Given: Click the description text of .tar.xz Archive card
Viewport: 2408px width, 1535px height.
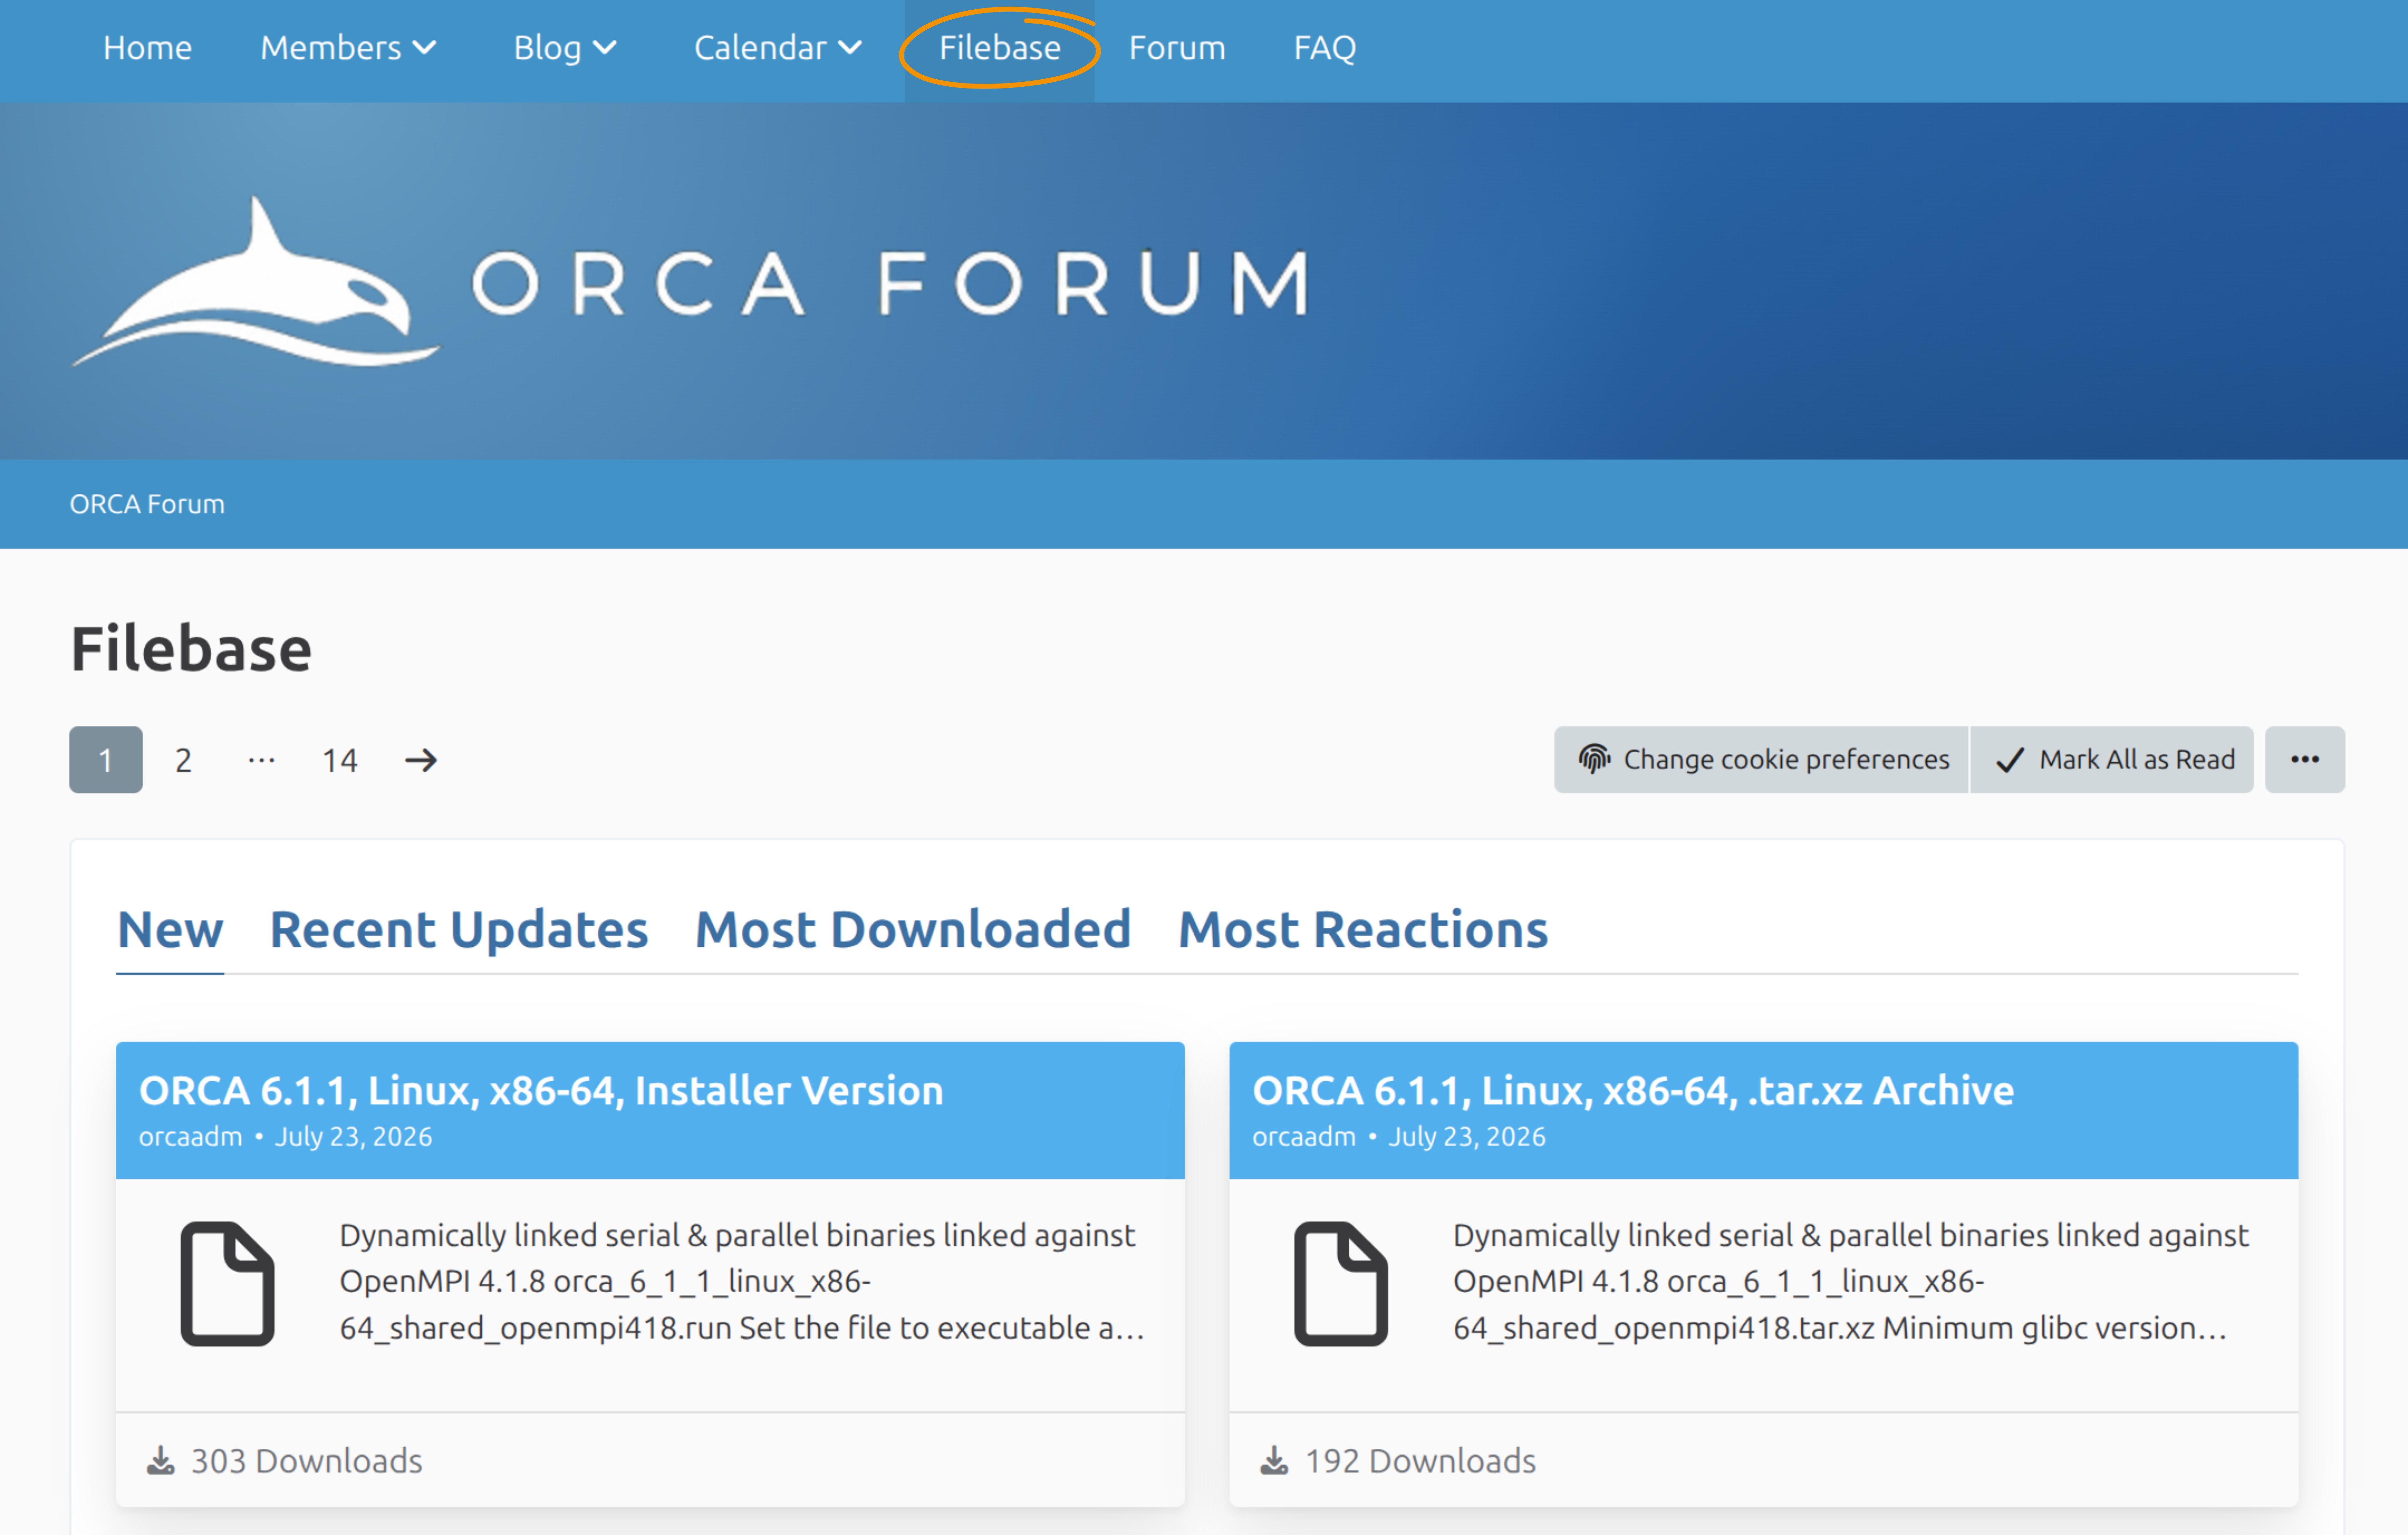Looking at the screenshot, I should pos(1851,1282).
